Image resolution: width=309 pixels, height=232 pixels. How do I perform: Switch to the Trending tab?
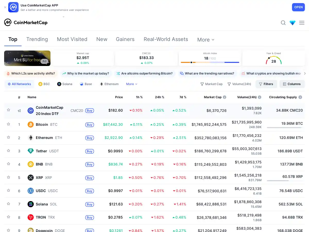[37, 39]
